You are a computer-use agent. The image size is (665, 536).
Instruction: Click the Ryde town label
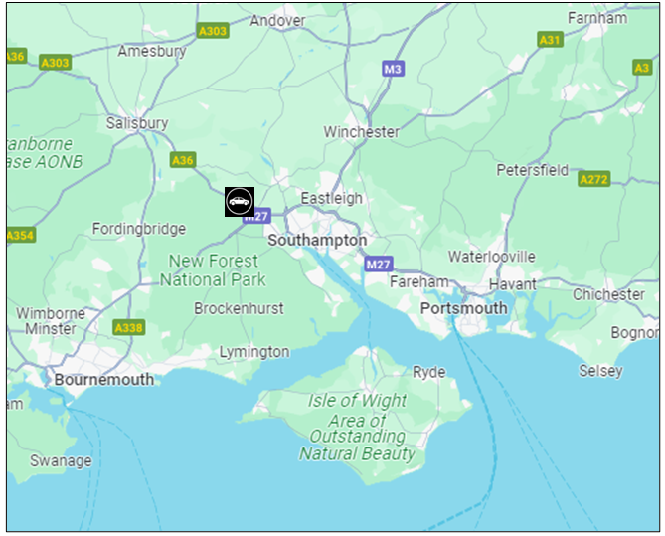(429, 372)
